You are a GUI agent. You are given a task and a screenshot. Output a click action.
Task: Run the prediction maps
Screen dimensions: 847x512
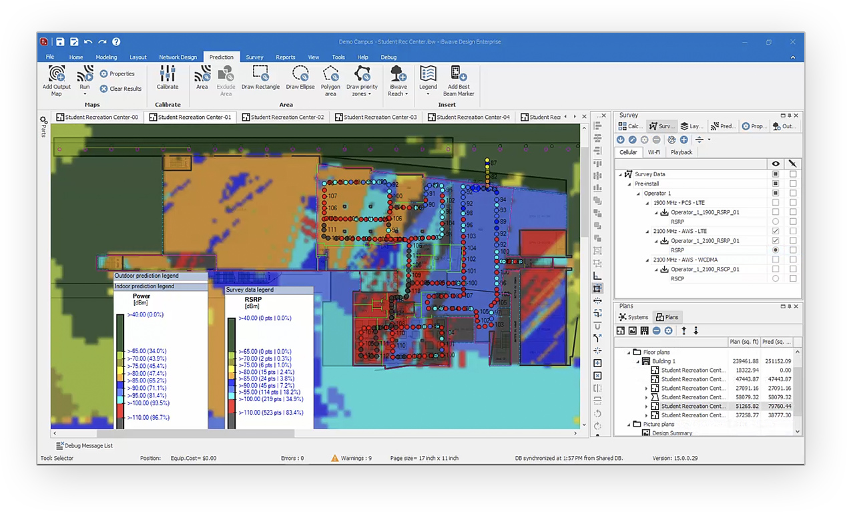(x=85, y=79)
